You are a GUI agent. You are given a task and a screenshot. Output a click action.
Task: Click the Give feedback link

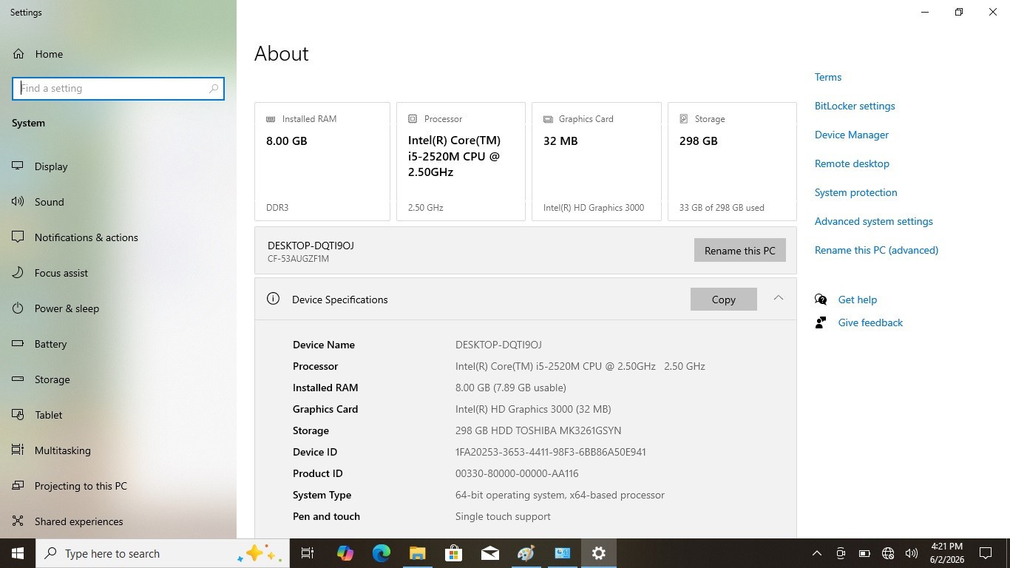pos(870,322)
